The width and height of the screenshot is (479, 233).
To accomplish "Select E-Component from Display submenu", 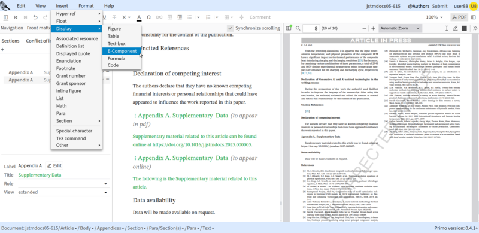I will (122, 51).
